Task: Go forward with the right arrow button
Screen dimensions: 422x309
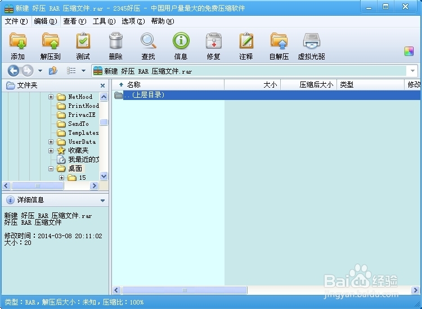Action: 27,71
